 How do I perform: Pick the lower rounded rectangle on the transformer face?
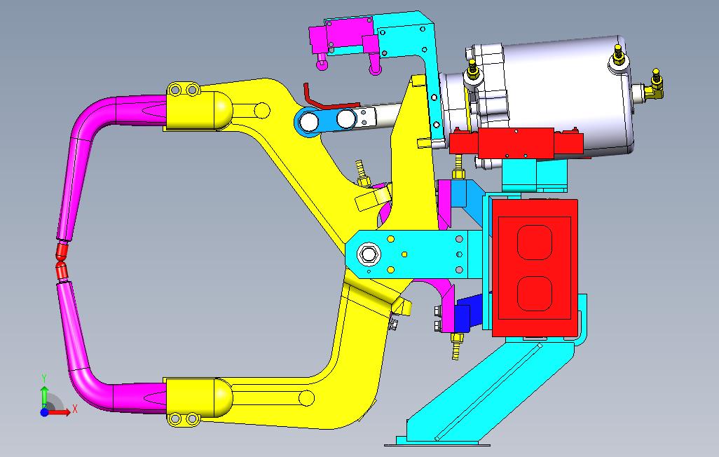[x=534, y=294]
